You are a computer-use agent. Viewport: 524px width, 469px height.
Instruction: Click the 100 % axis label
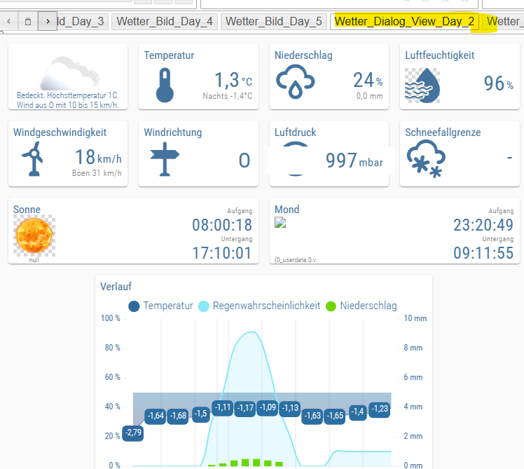point(111,318)
